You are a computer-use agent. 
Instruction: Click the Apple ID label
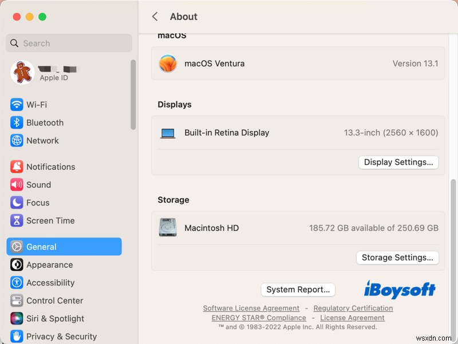click(54, 78)
